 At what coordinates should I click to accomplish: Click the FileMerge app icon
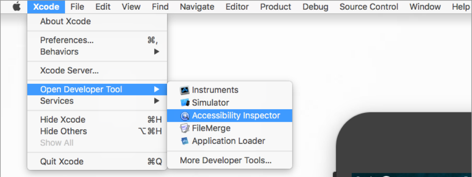pyautogui.click(x=185, y=128)
